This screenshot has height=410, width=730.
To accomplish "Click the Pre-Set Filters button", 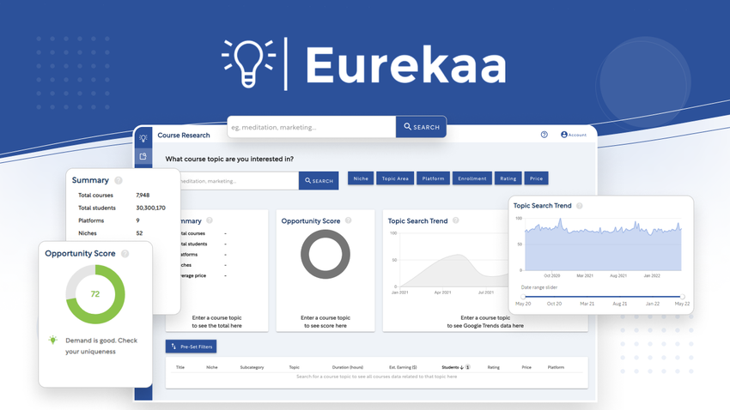I will [191, 347].
